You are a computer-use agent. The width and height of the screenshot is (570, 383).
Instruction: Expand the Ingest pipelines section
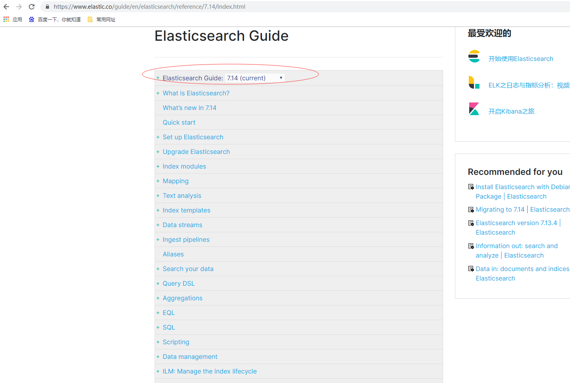point(158,240)
